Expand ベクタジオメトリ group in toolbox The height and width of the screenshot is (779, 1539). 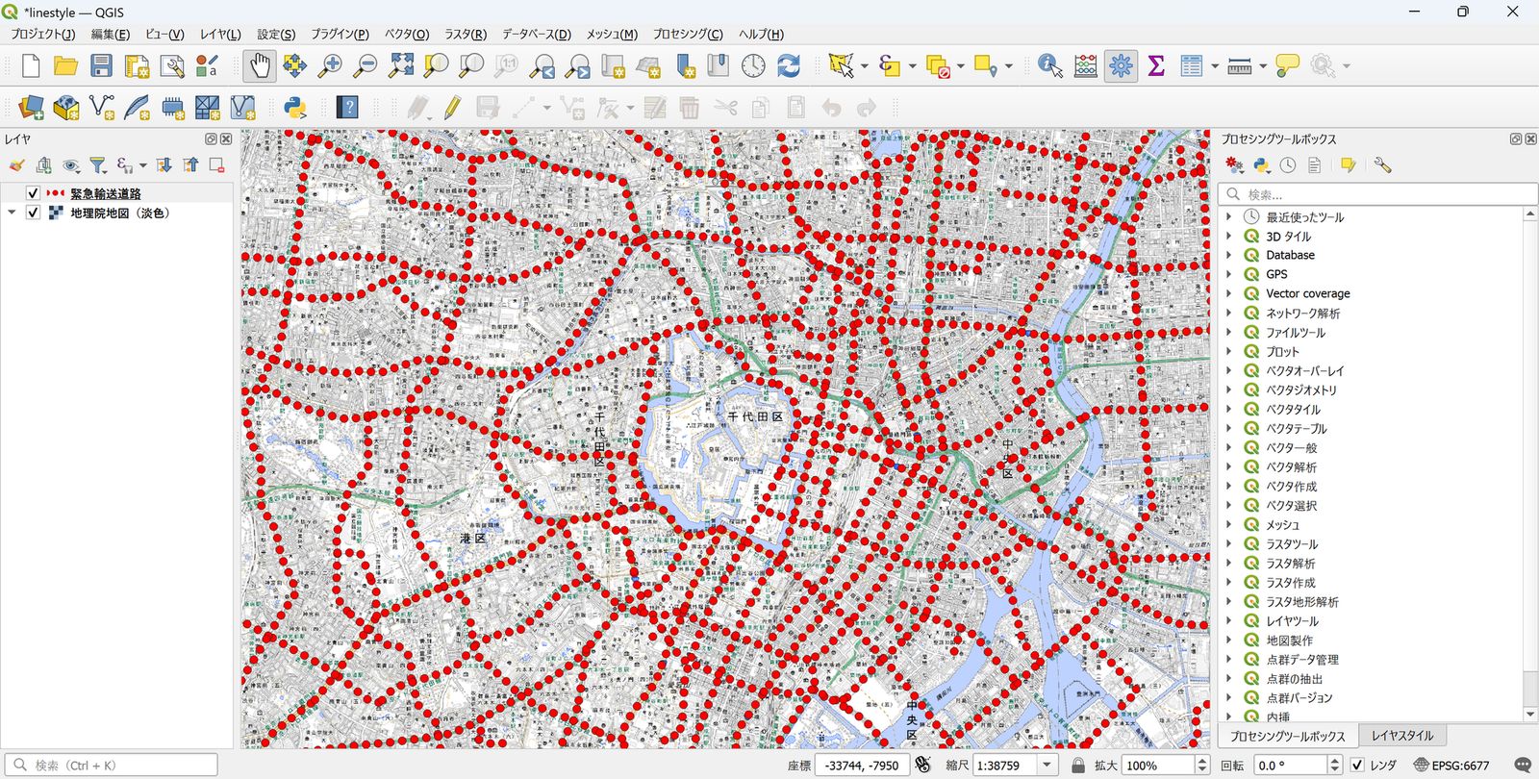1228,389
